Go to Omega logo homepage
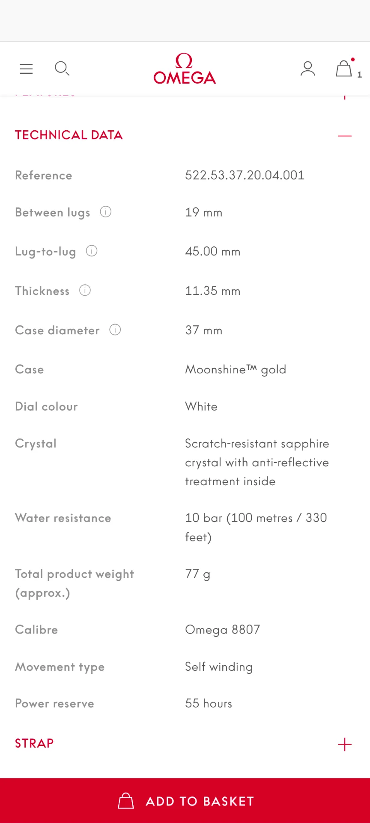The image size is (370, 823). [x=185, y=69]
